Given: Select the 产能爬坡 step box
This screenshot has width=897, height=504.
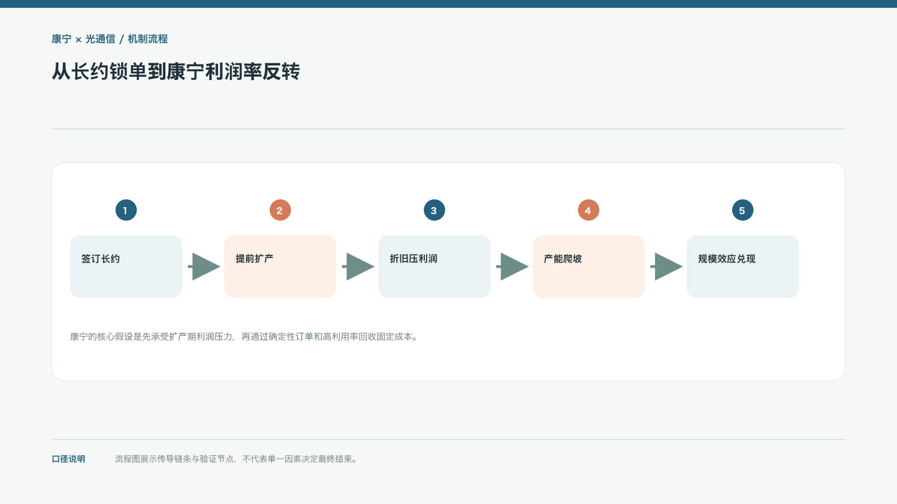Looking at the screenshot, I should click(x=589, y=267).
